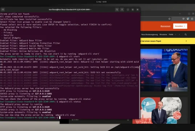This screenshot has height=131, width=195.
Task: Click 'Chrome profile not found.' line
Action: [15, 14]
